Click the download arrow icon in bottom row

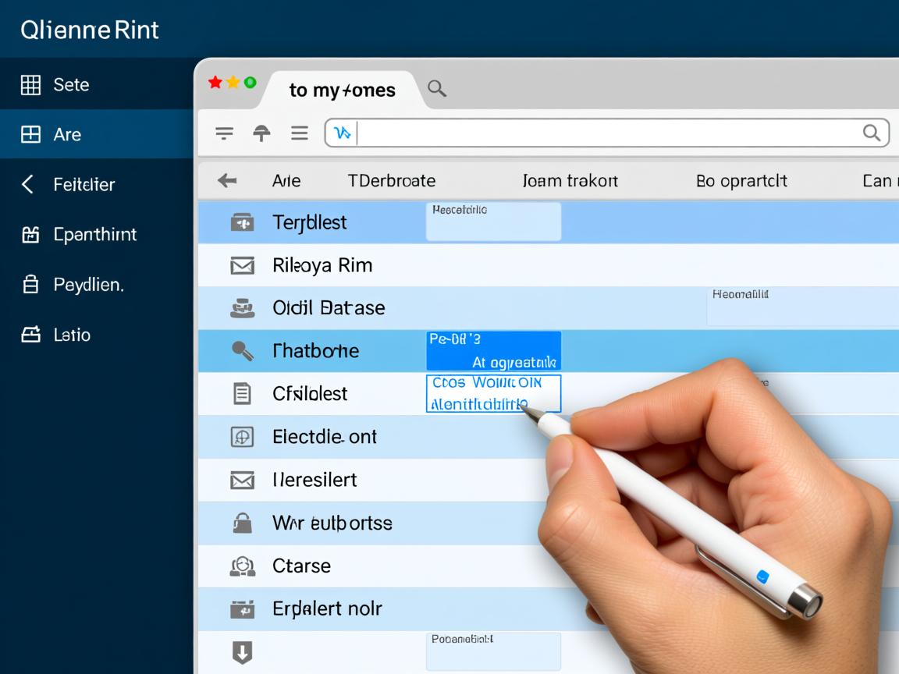243,652
